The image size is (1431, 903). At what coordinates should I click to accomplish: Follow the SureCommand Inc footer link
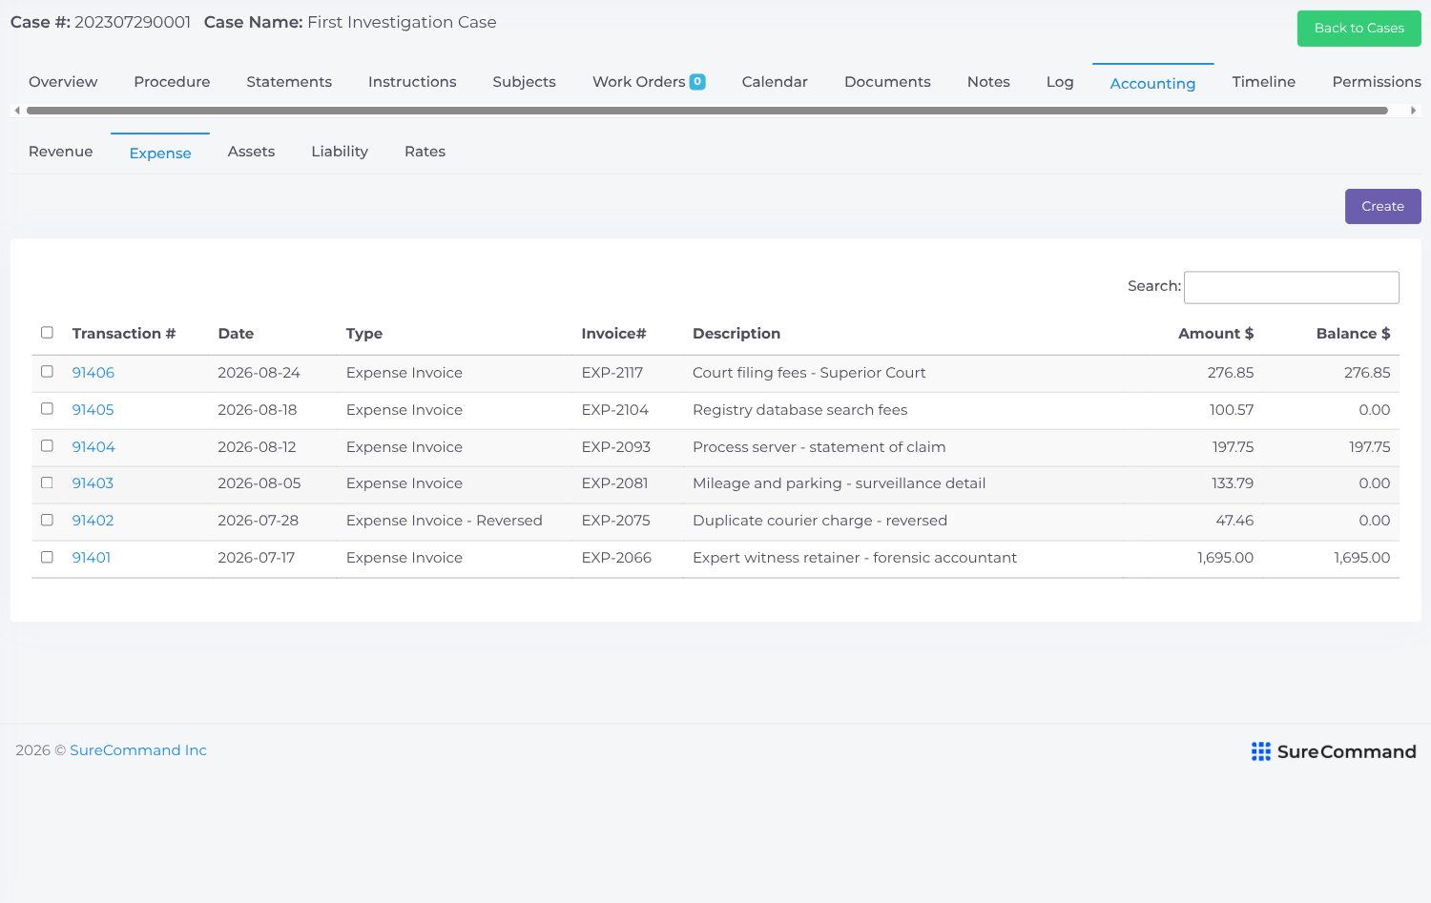click(x=138, y=750)
